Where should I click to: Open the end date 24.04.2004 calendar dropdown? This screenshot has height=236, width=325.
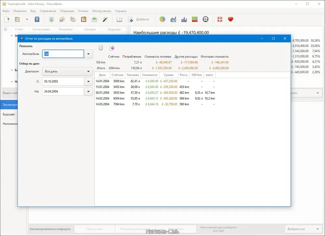coord(88,91)
